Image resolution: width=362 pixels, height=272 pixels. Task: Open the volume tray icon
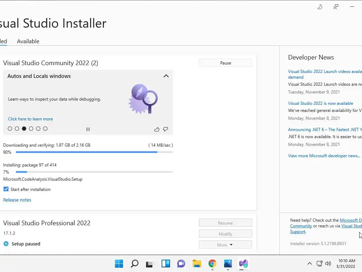coord(328,263)
